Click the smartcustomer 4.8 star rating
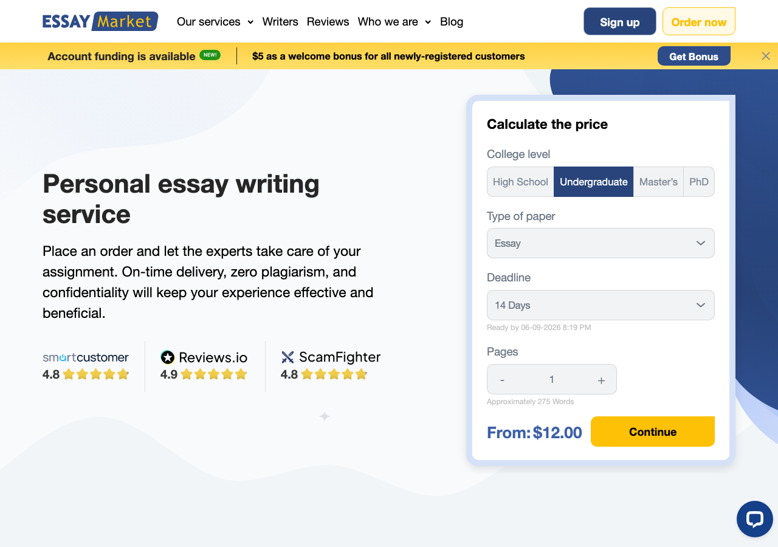778x547 pixels. pyautogui.click(x=86, y=374)
